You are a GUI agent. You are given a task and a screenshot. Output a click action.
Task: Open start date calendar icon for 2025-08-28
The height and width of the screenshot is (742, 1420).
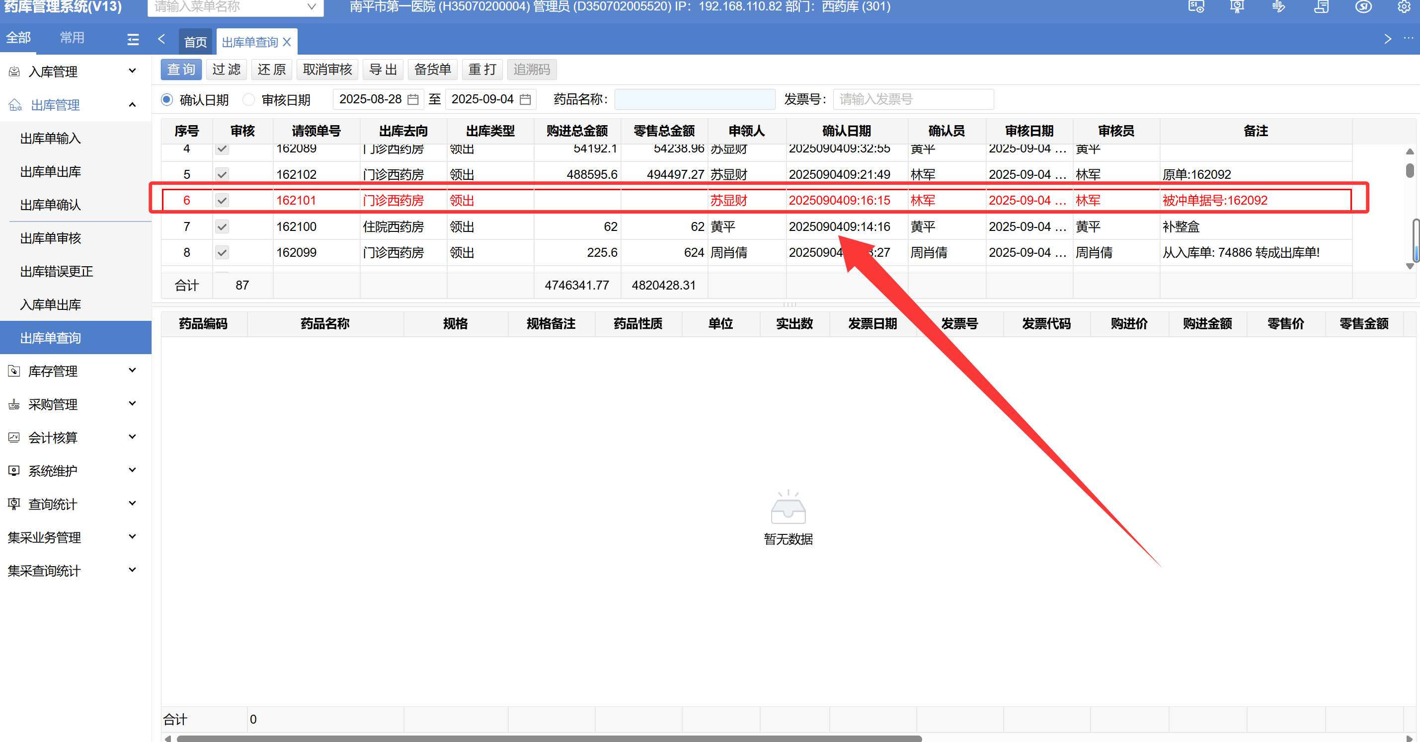[x=413, y=99]
